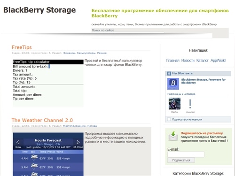Open The Weather Channel 2.0 heading

pos(42,120)
